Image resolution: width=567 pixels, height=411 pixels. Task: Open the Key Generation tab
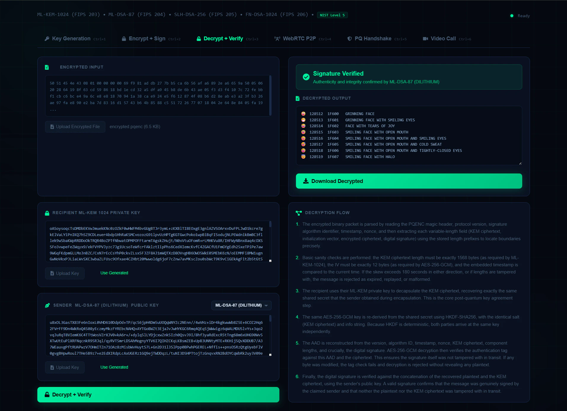click(x=75, y=39)
